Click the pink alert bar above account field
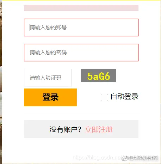Screen dimensions: 161x164 81,8
